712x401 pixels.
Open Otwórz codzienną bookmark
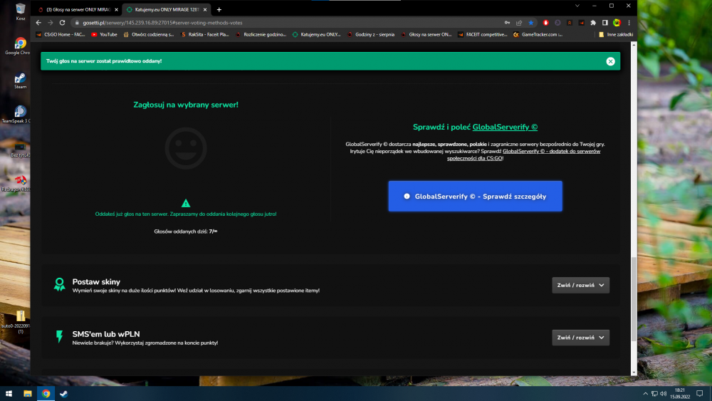point(149,34)
